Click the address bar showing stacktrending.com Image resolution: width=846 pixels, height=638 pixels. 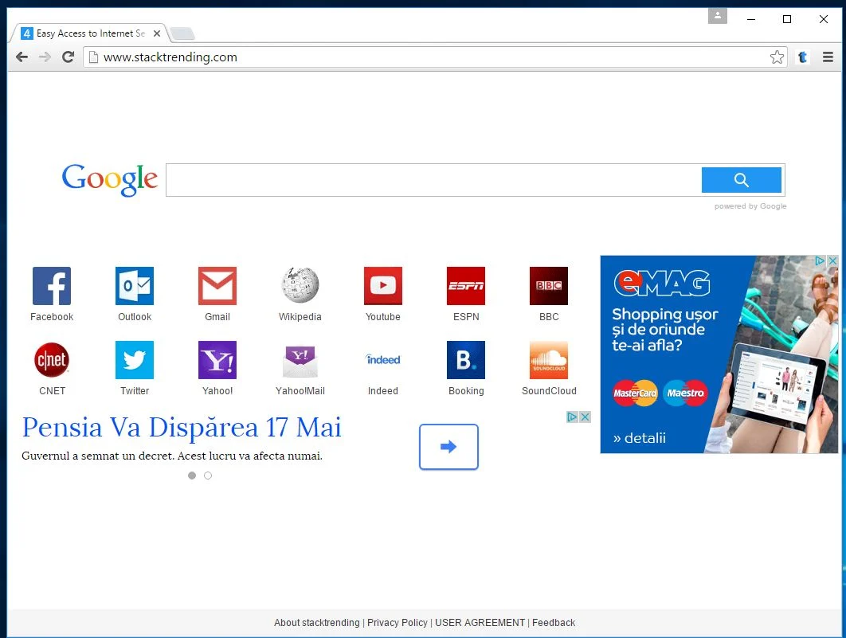click(434, 57)
